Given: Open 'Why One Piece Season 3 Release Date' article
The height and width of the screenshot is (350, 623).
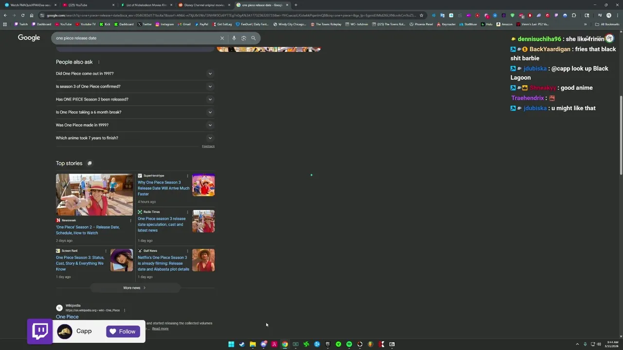Looking at the screenshot, I should [x=164, y=188].
